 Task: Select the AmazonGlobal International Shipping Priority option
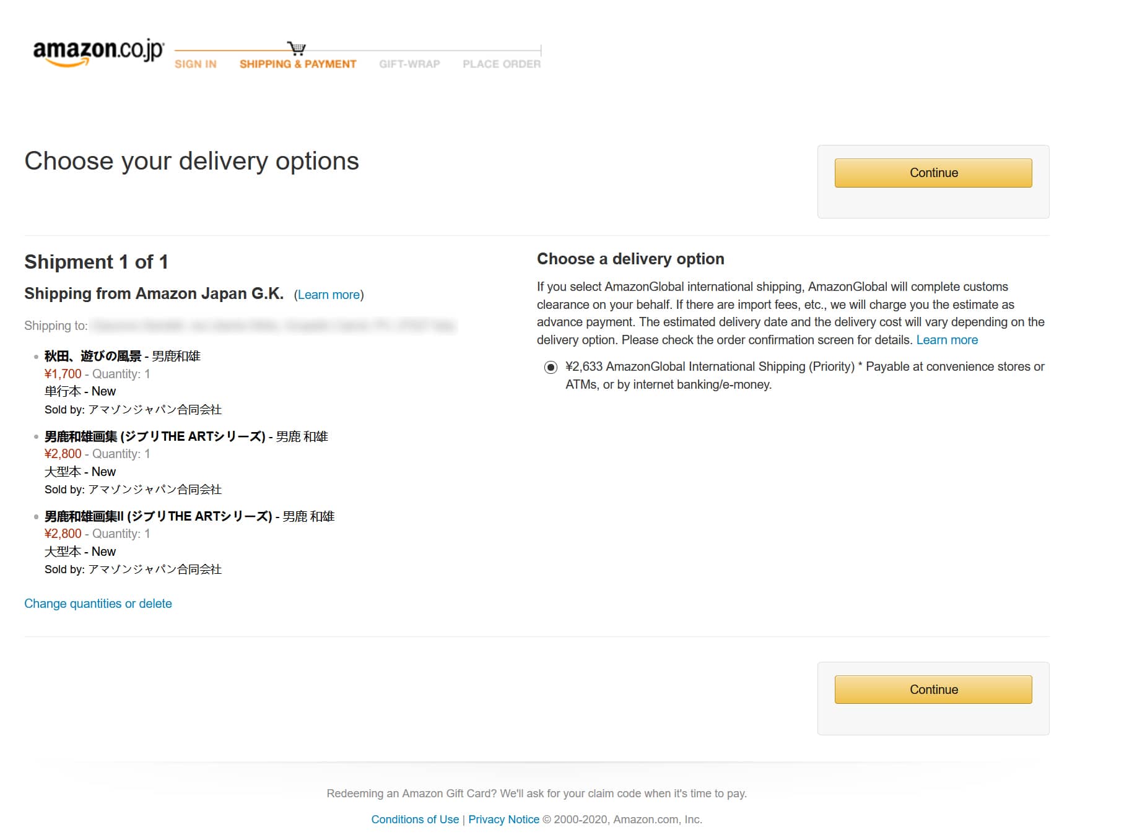pyautogui.click(x=550, y=367)
